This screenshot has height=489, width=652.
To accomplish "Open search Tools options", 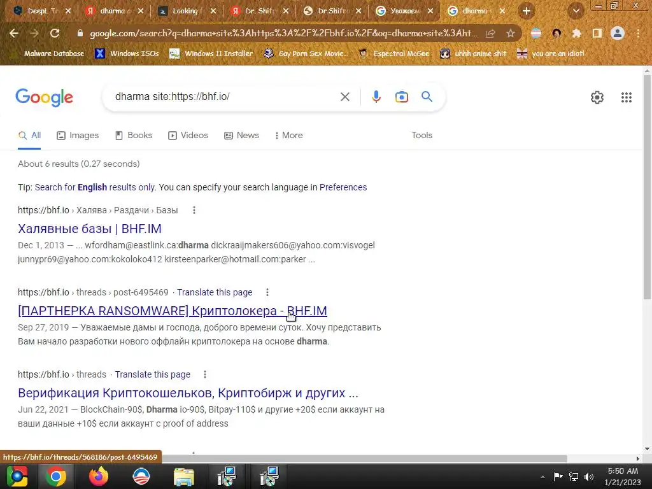I will click(x=422, y=135).
